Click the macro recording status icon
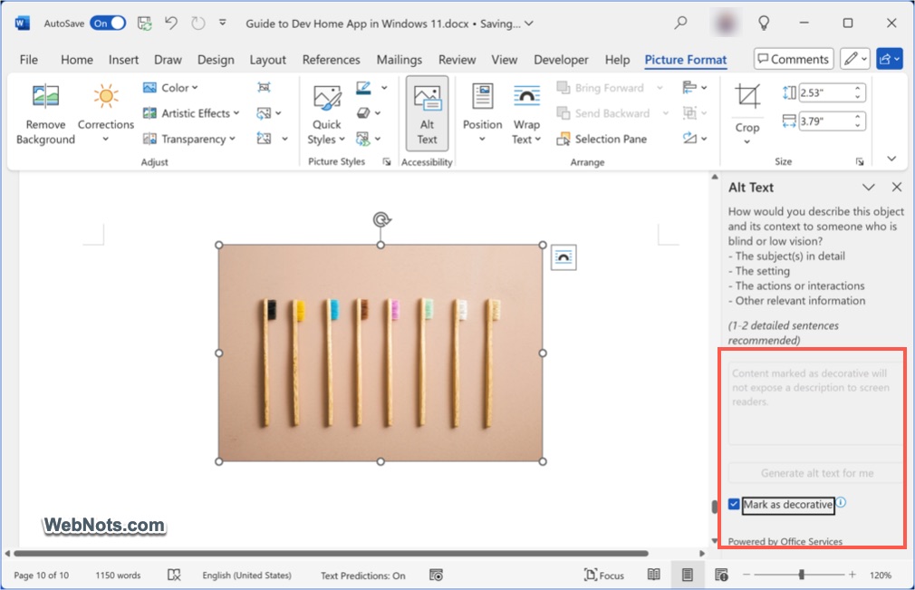The width and height of the screenshot is (915, 590). (436, 575)
